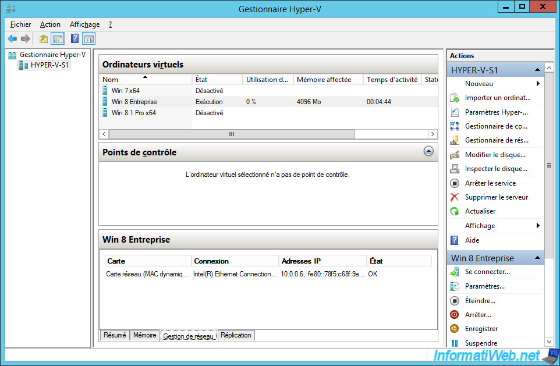This screenshot has height=366, width=560.
Task: Click the Gestionnaire de réseau SAN icon
Action: tap(454, 140)
